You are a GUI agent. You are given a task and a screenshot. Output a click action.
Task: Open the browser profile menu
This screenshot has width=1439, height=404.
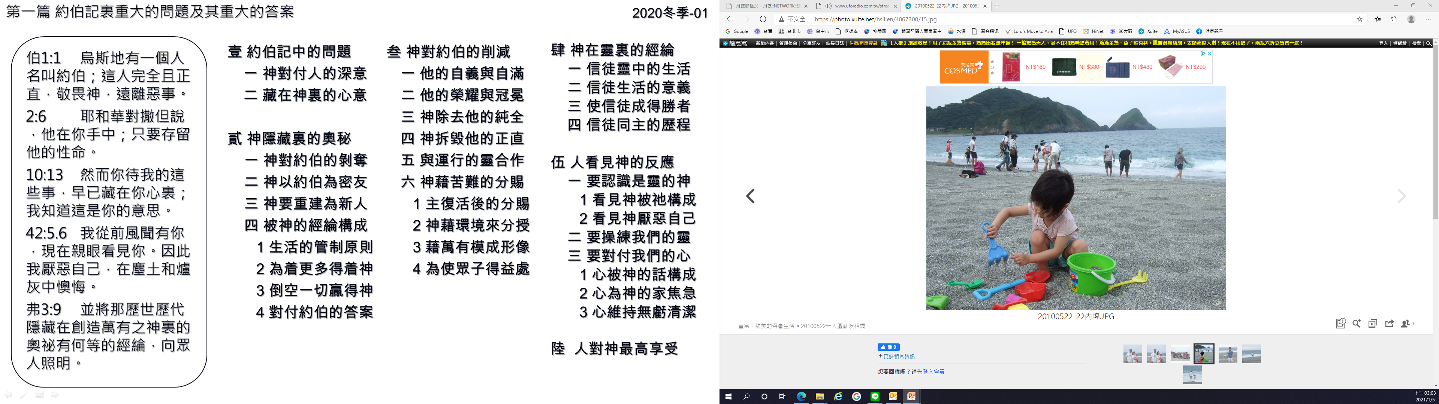click(x=1411, y=19)
